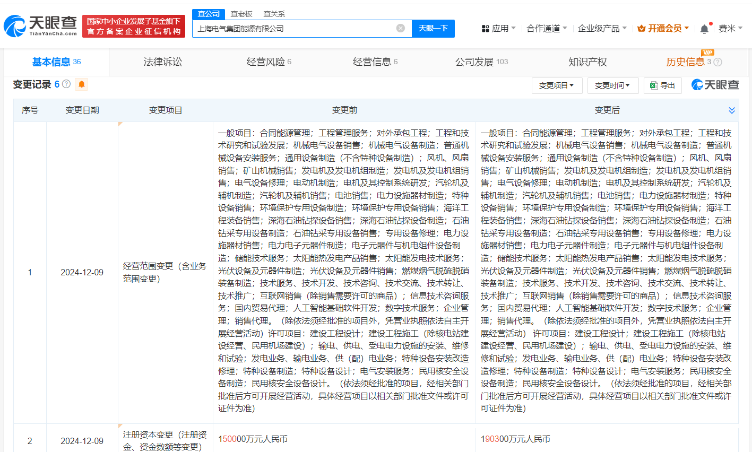The height and width of the screenshot is (452, 752).
Task: Expand the table with the blue double-chevron icon
Action: [x=732, y=110]
